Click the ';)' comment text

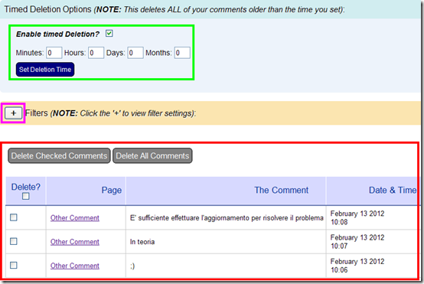coord(132,266)
